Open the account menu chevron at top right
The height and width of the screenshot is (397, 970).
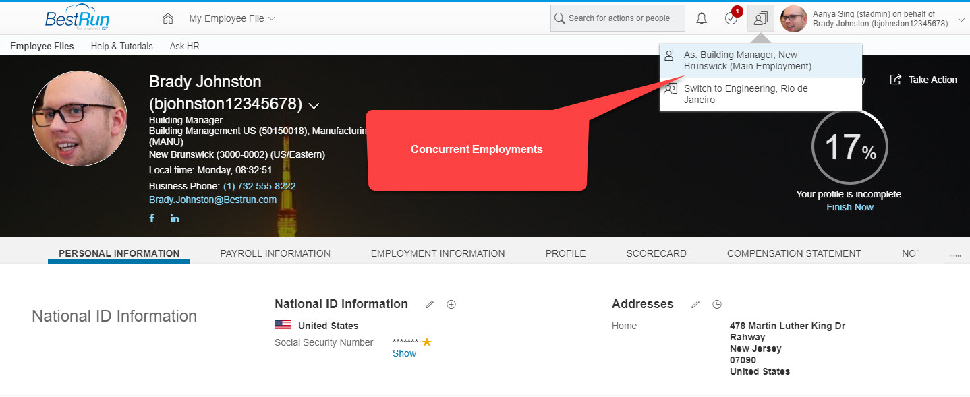961,20
